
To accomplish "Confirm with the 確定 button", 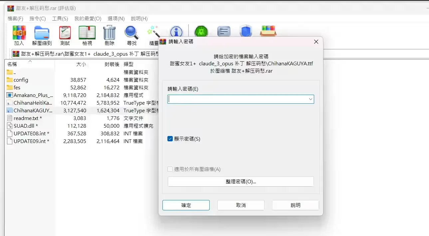I will [x=186, y=205].
